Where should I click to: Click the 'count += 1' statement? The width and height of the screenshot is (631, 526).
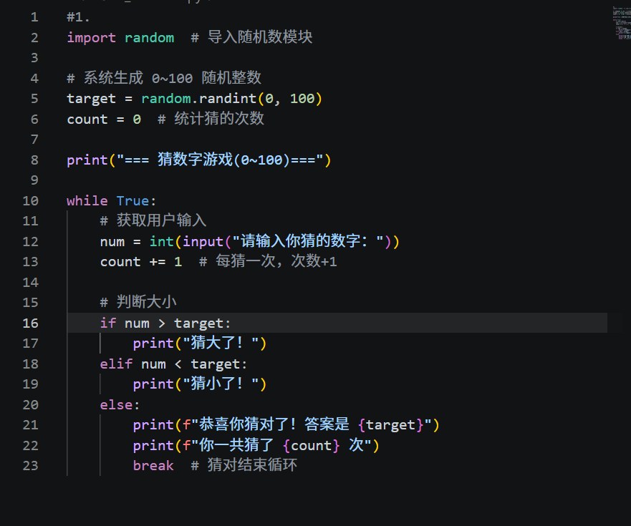click(141, 262)
